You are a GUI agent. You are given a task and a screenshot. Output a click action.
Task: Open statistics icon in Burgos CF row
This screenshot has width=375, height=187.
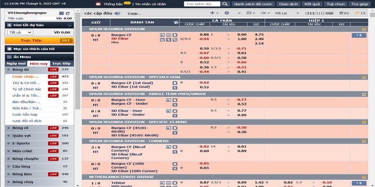tap(169, 35)
